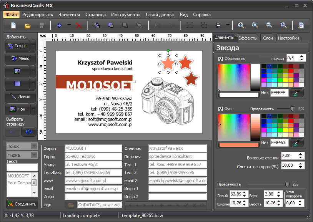Click the outline color spectrum picker
The width and height of the screenshot is (313, 222).
pos(234,77)
